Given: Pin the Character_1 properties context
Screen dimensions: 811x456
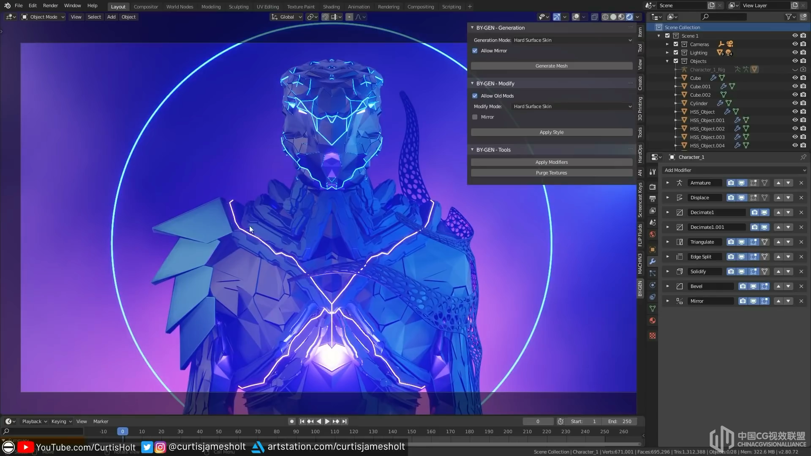Looking at the screenshot, I should (x=803, y=157).
